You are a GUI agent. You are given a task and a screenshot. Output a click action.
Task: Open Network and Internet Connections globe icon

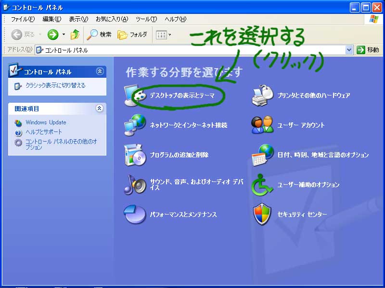135,125
